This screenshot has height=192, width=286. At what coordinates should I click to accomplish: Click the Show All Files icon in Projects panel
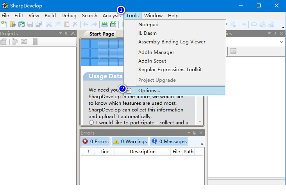[x=14, y=41]
